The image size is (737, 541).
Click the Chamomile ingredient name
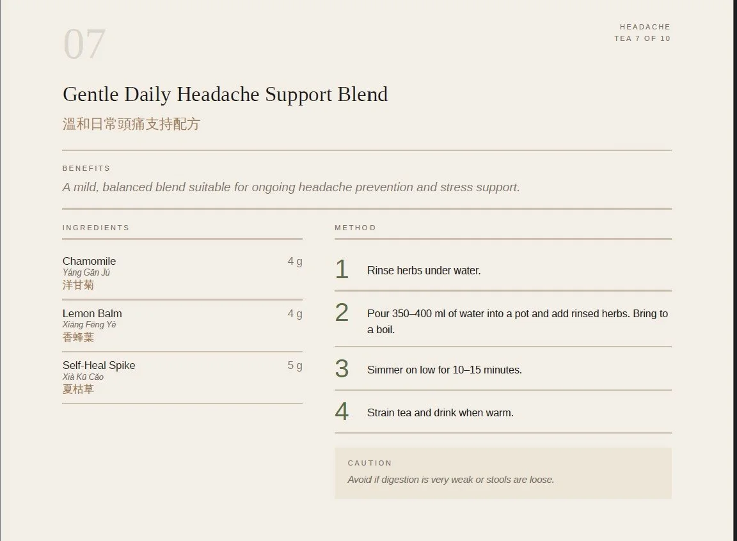click(x=90, y=261)
